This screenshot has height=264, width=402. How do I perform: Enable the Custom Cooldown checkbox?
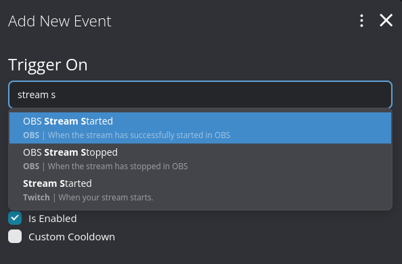(x=15, y=236)
